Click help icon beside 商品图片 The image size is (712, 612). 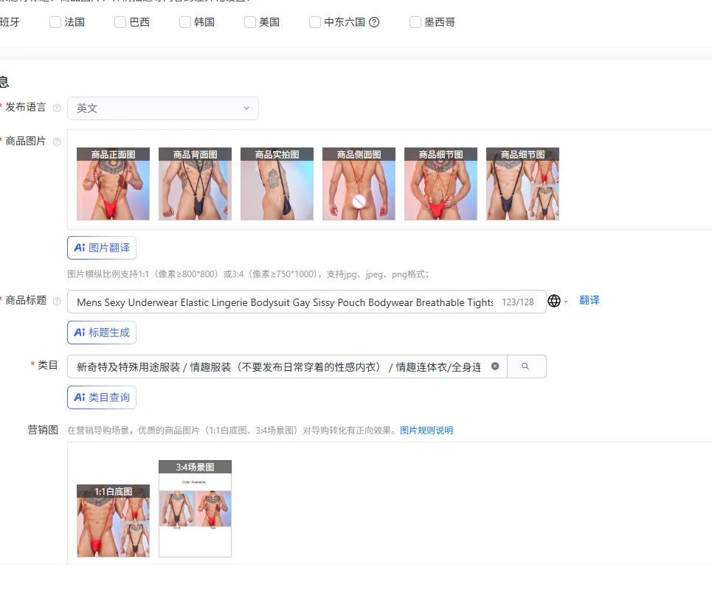click(57, 142)
